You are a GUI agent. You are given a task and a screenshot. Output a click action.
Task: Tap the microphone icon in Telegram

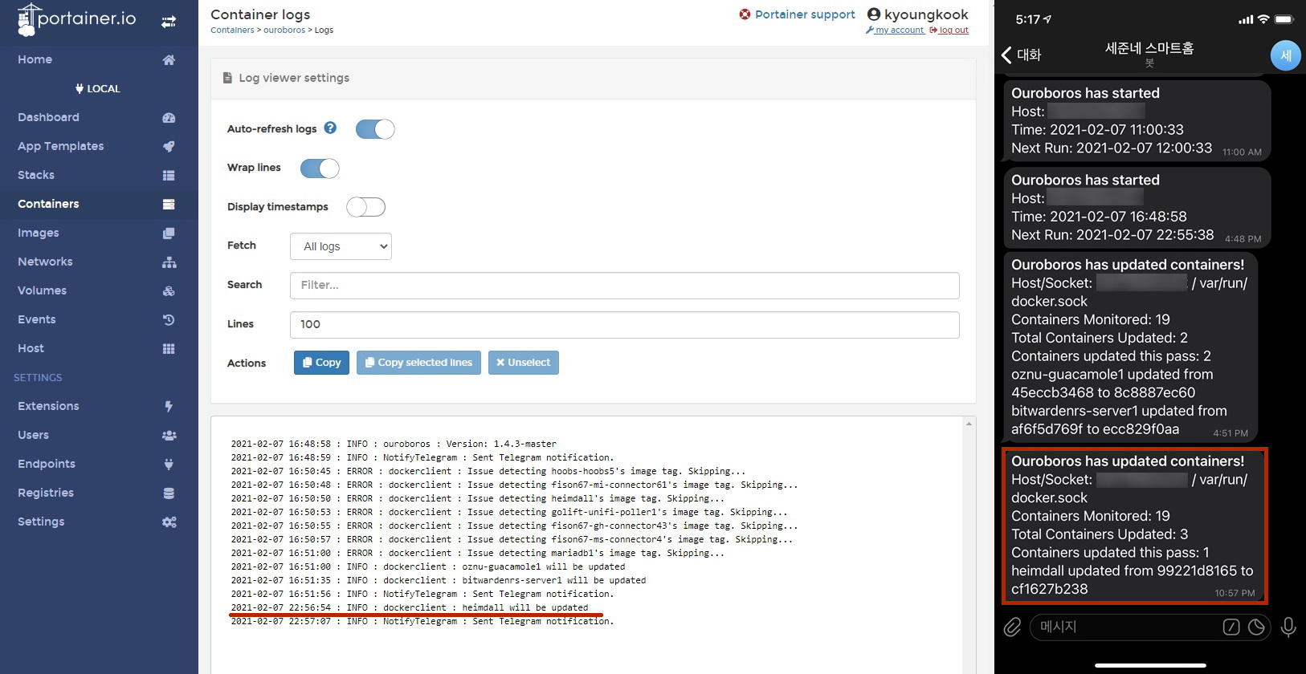pos(1288,627)
